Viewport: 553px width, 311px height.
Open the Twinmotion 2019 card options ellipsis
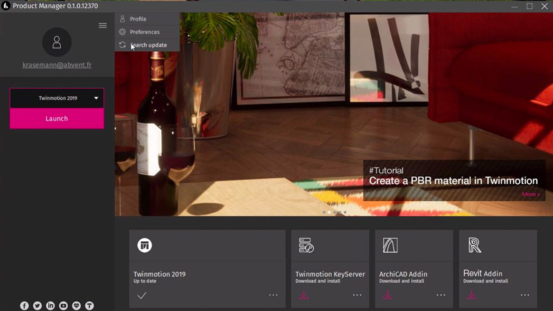coord(273,295)
